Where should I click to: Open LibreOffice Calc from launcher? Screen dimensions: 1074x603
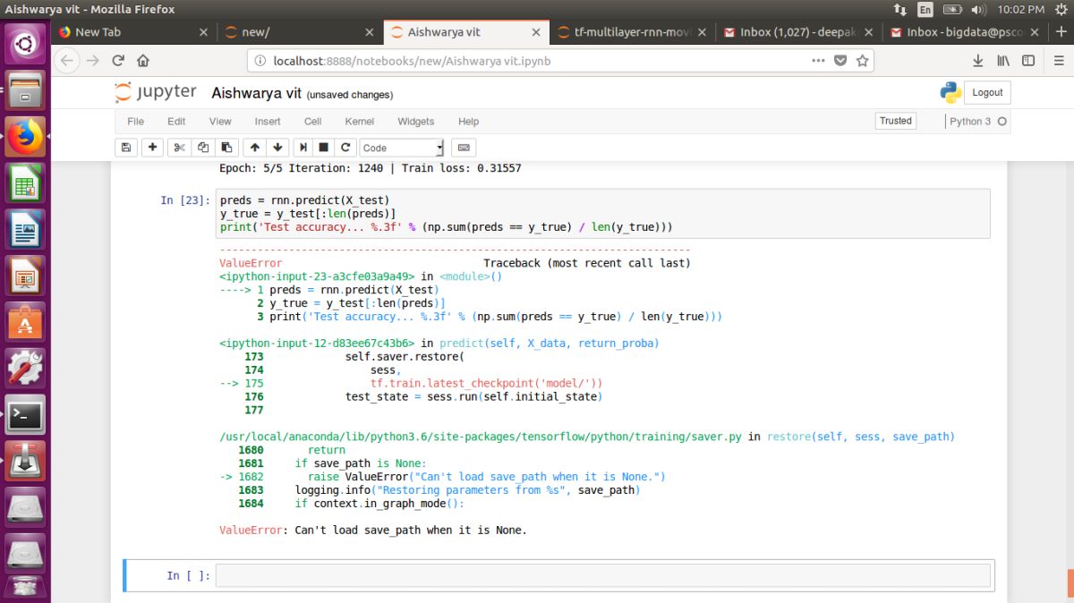[25, 183]
